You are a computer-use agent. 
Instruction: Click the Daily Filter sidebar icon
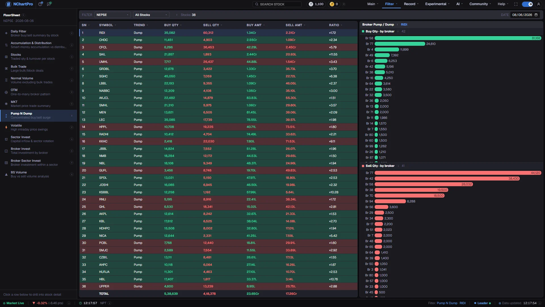pos(6,33)
